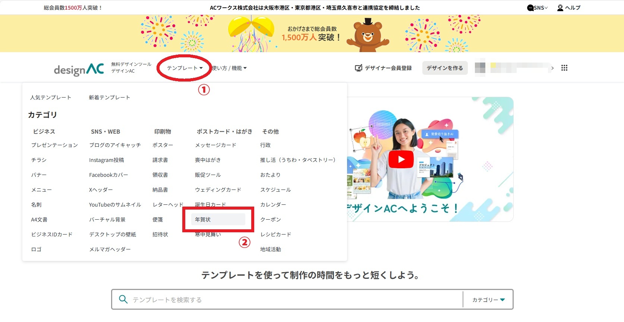
Task: Click arrow next to account name
Action: pyautogui.click(x=552, y=68)
